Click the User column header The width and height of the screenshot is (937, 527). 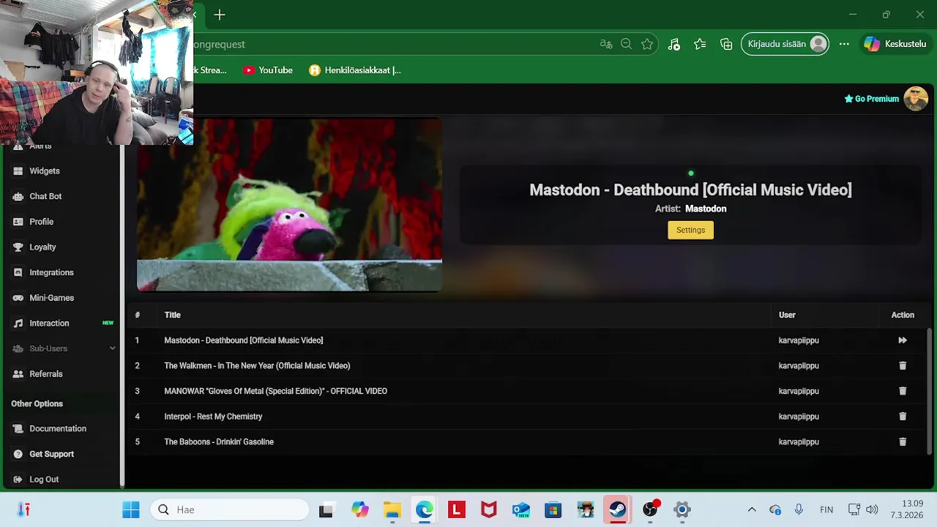[x=787, y=315]
